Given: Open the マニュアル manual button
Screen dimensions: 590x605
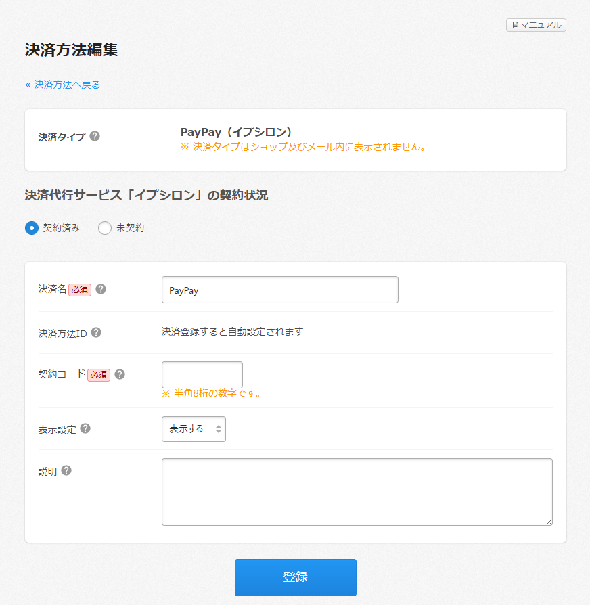Looking at the screenshot, I should tap(536, 25).
